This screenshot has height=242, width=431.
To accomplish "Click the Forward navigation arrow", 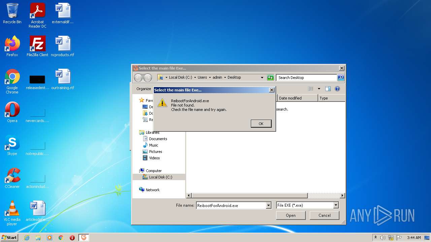I will (x=147, y=78).
